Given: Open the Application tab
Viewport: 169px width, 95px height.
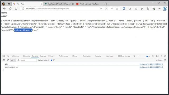Looking at the screenshot, I should pos(87,56).
